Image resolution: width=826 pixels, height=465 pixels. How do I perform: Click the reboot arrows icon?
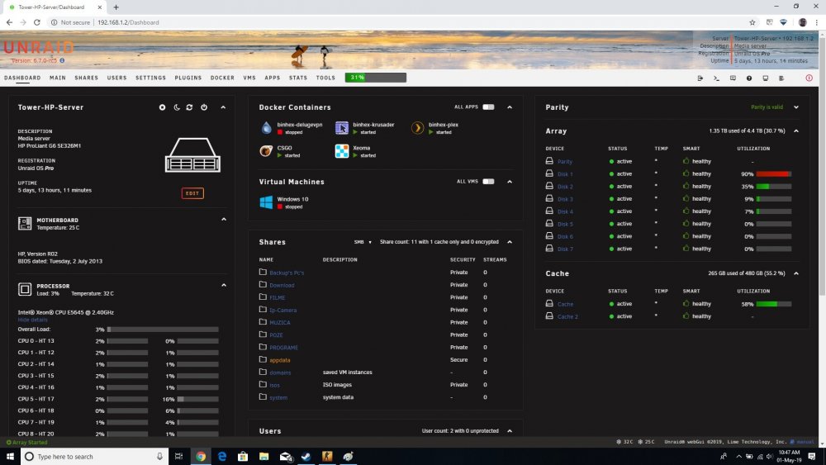[190, 107]
